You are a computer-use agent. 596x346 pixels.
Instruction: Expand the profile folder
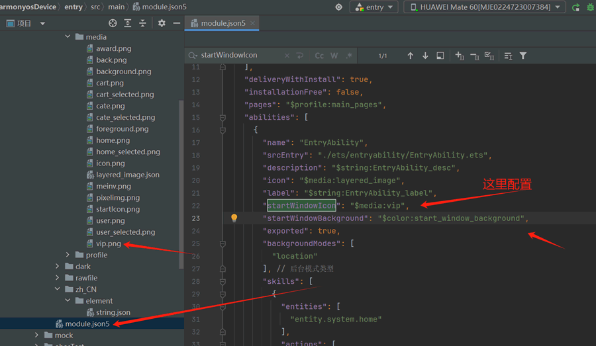[68, 255]
